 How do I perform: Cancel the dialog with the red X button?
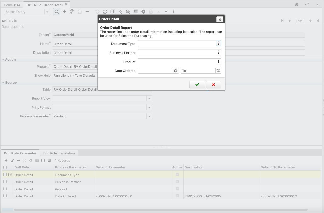click(213, 85)
